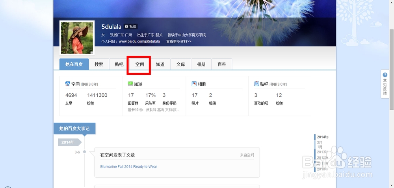394x188 pixels.
Task: Click the 2 相册 count
Action: point(210,95)
